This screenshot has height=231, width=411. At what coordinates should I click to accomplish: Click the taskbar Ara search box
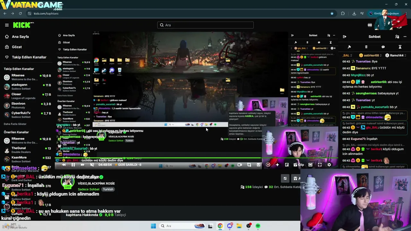[182, 226]
